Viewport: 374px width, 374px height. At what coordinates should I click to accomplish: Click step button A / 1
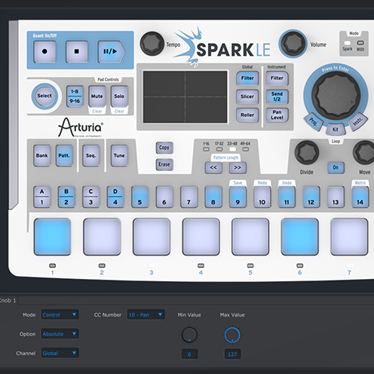42,197
